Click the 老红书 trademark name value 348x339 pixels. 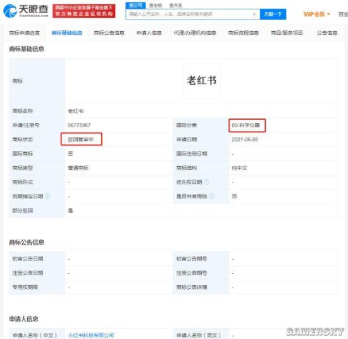75,111
